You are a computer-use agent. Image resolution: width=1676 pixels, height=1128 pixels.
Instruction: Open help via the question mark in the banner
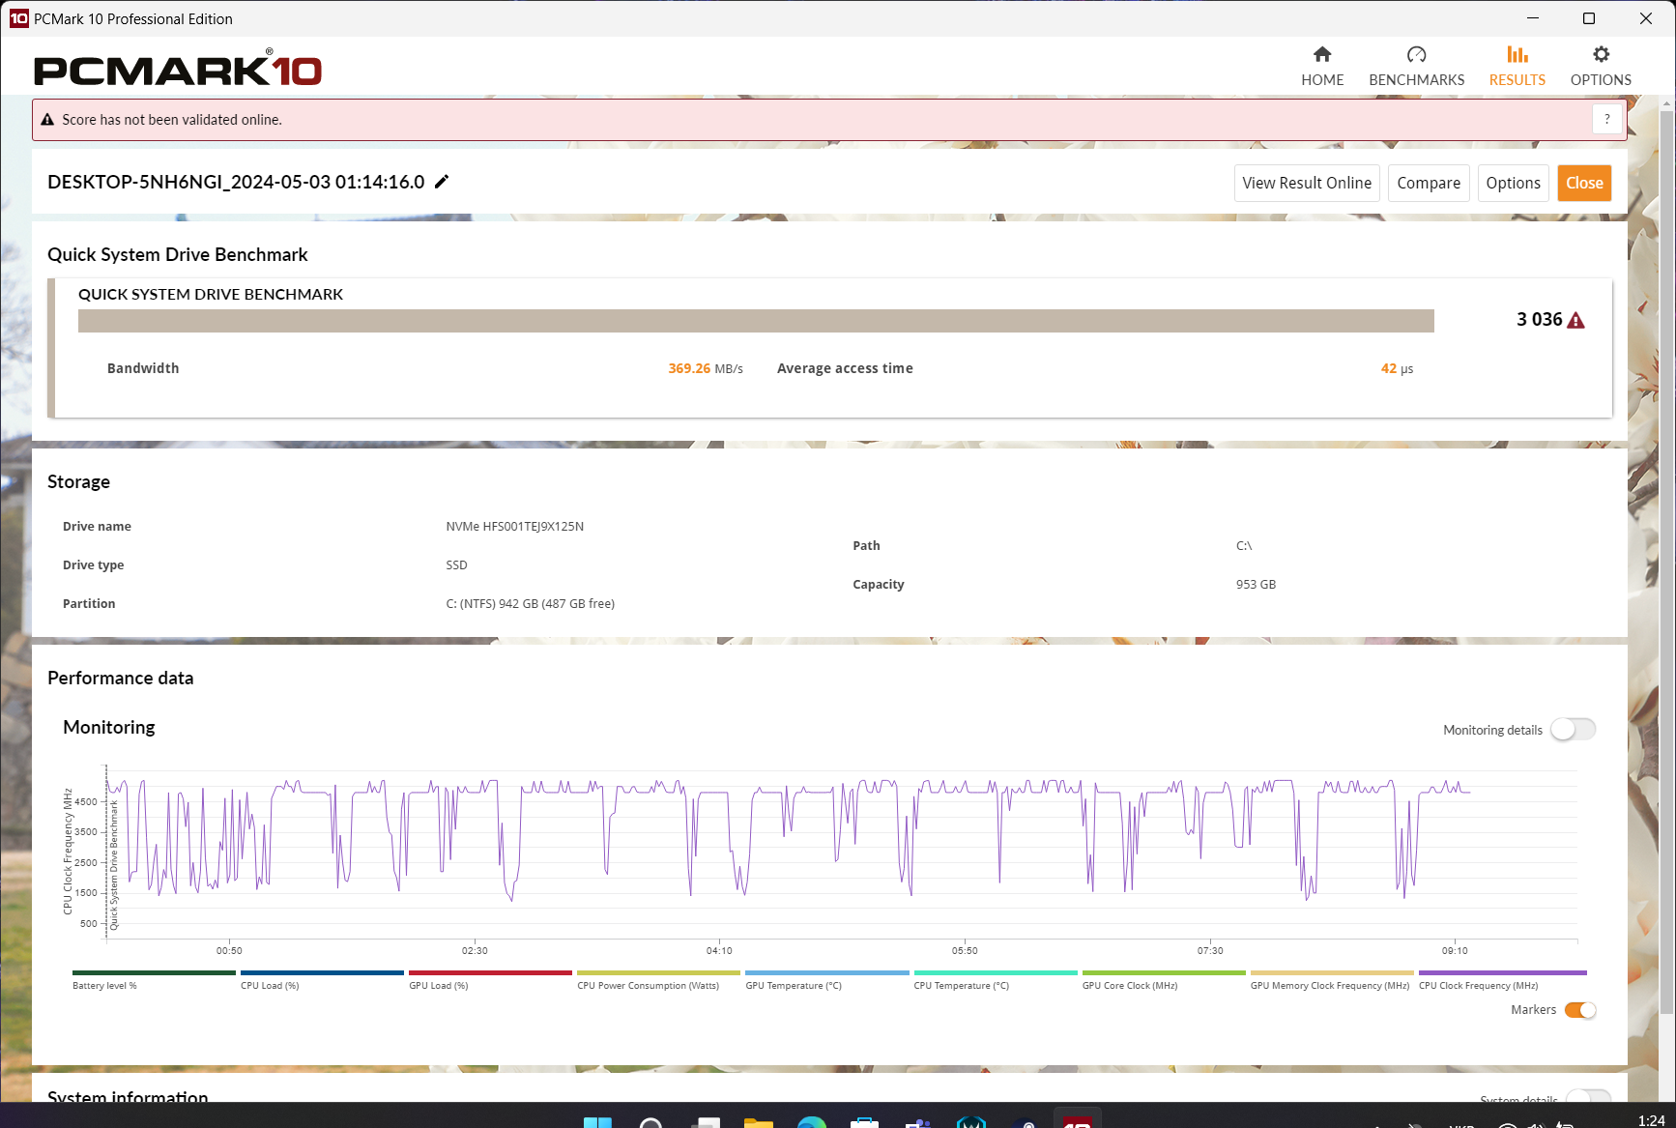pyautogui.click(x=1606, y=119)
